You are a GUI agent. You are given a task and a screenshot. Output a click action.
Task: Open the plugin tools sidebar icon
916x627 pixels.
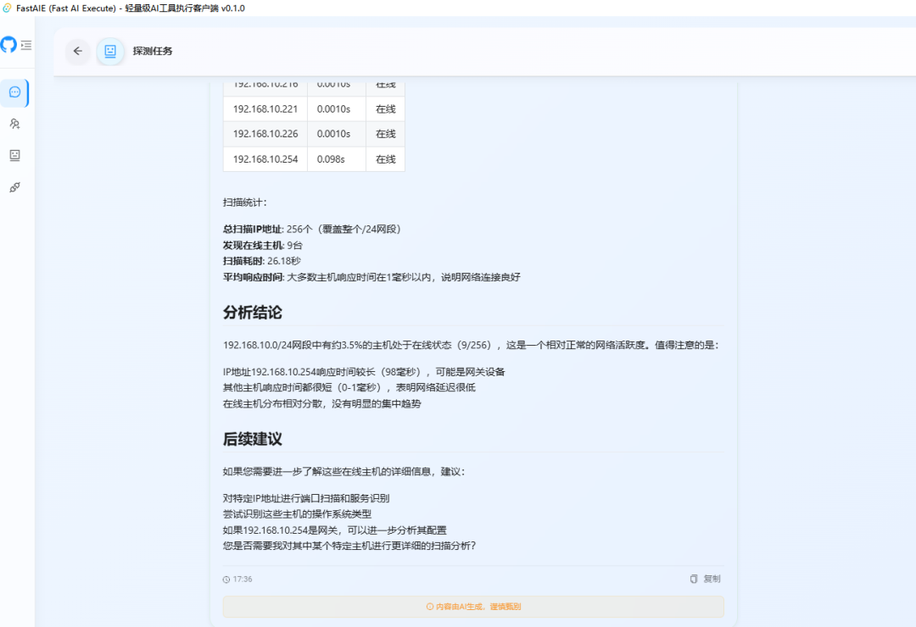(x=14, y=187)
